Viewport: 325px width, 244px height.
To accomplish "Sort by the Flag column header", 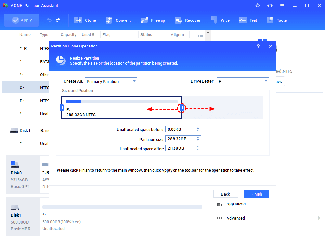I will coord(106,35).
